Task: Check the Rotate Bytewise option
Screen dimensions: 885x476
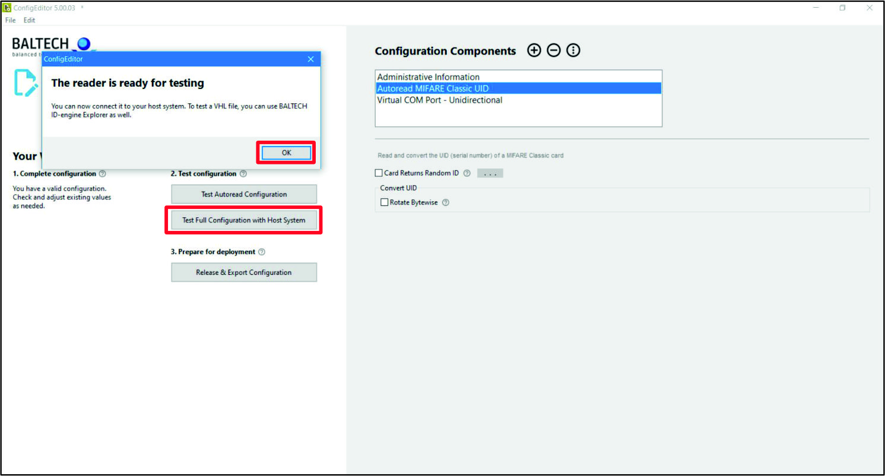Action: [384, 202]
